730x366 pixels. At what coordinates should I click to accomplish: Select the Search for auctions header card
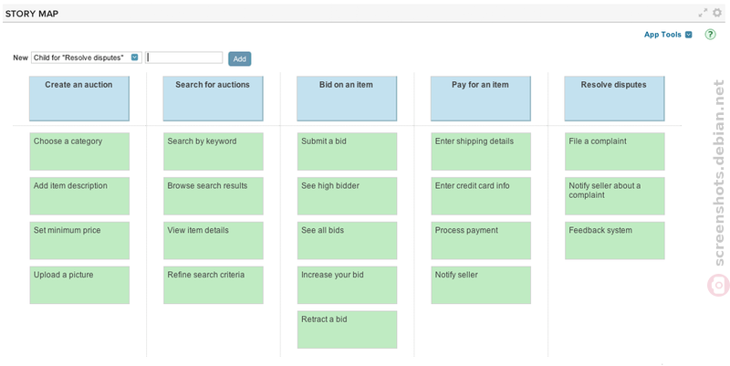214,99
